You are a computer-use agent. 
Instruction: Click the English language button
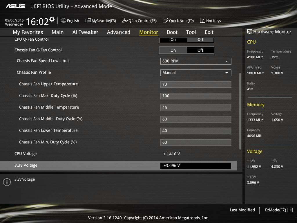[x=73, y=21]
